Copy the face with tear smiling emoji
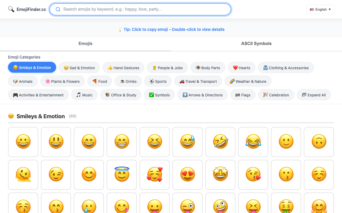Screen dimensions: 342x213 pyautogui.click(x=89, y=203)
